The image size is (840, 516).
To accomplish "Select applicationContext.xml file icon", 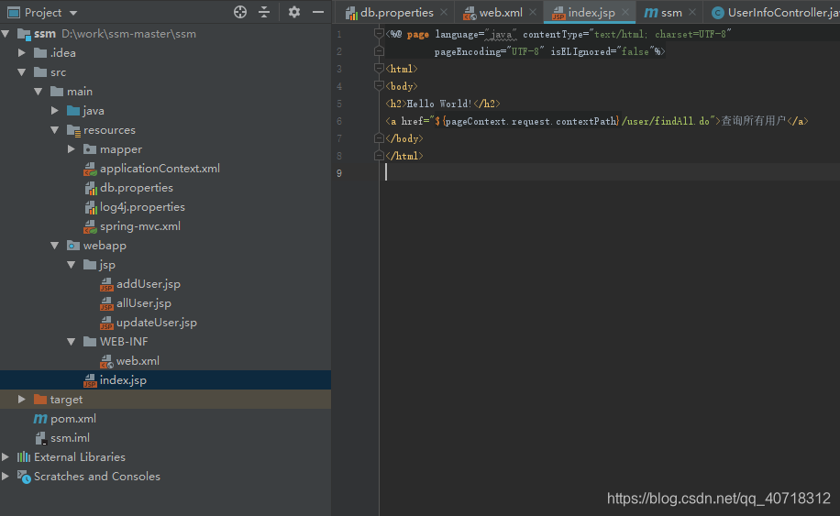I will pos(90,170).
